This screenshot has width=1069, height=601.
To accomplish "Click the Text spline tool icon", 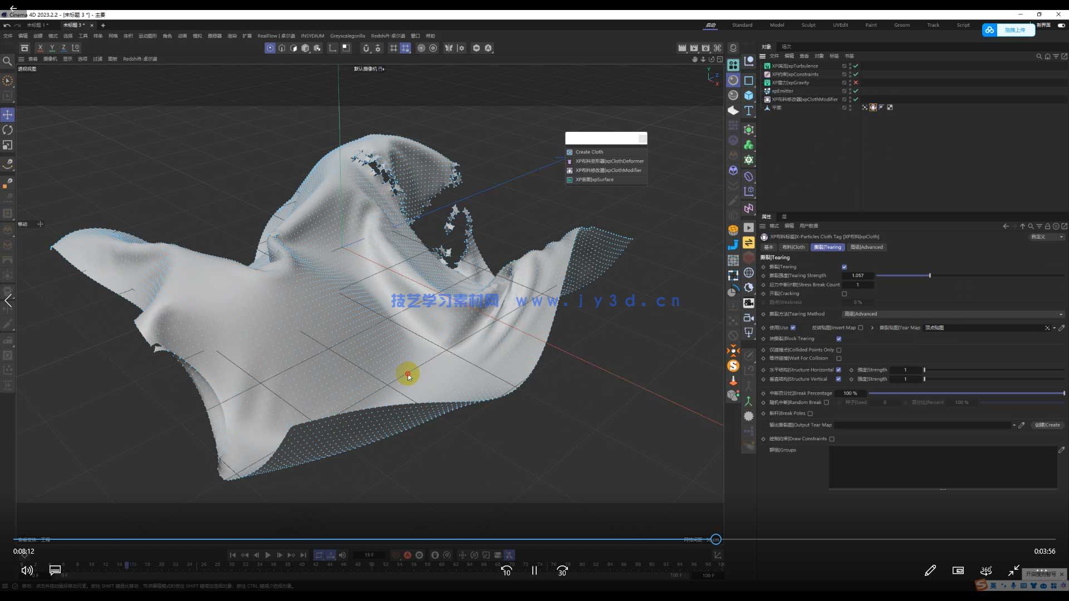I will click(x=749, y=111).
